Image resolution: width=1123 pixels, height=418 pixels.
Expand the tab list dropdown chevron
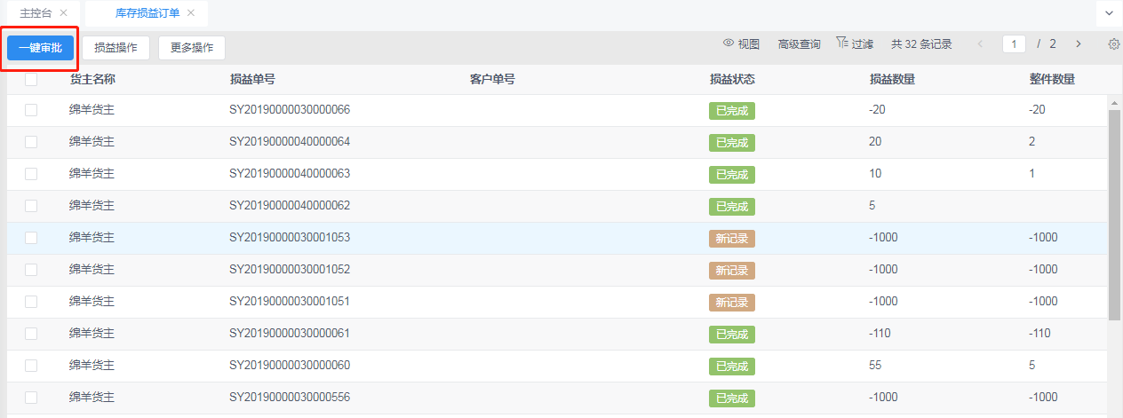[1110, 13]
